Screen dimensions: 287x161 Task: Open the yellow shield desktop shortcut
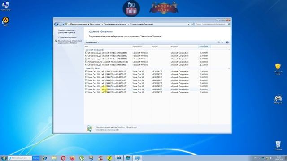point(278,69)
